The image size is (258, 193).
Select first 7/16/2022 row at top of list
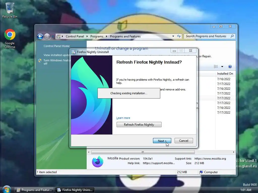coord(224,79)
